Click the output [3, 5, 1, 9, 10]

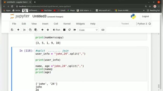[48, 43]
